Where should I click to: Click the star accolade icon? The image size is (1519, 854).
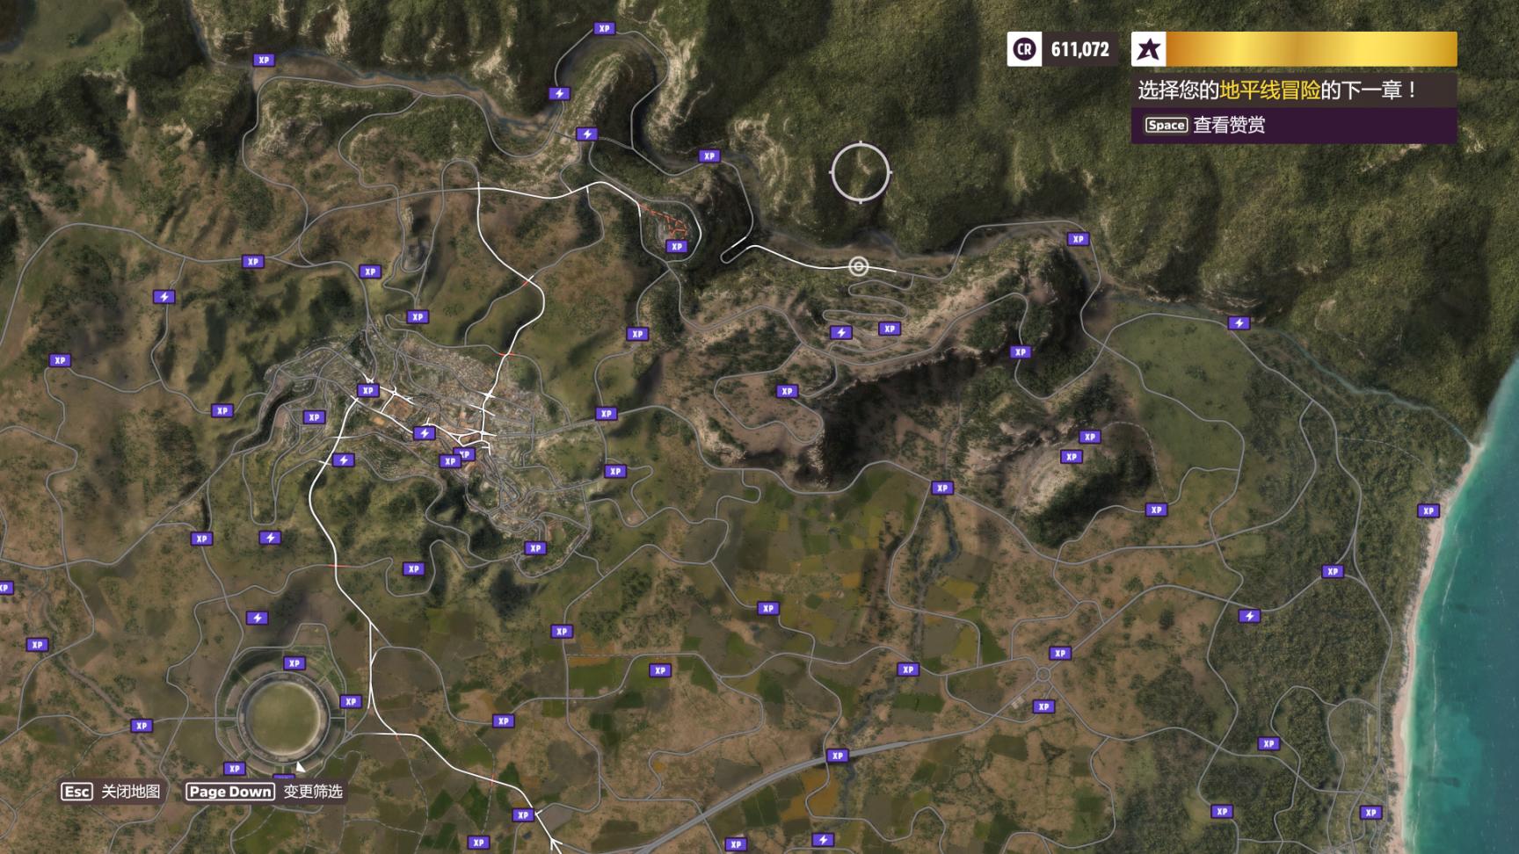pos(1148,49)
